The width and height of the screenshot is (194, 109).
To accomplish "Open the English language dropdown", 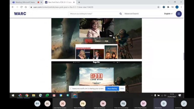I will 168,14.
